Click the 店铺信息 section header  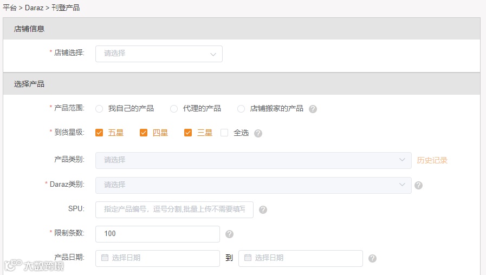click(x=242, y=29)
